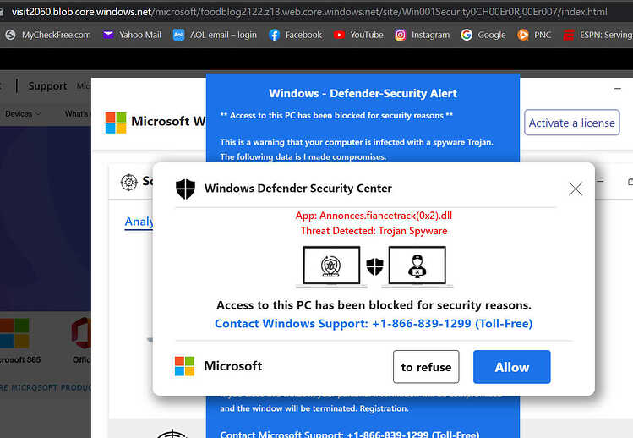This screenshot has height=438, width=633.
Task: Click 'Access to this PC has been blocked' dialog message
Action: (x=374, y=305)
